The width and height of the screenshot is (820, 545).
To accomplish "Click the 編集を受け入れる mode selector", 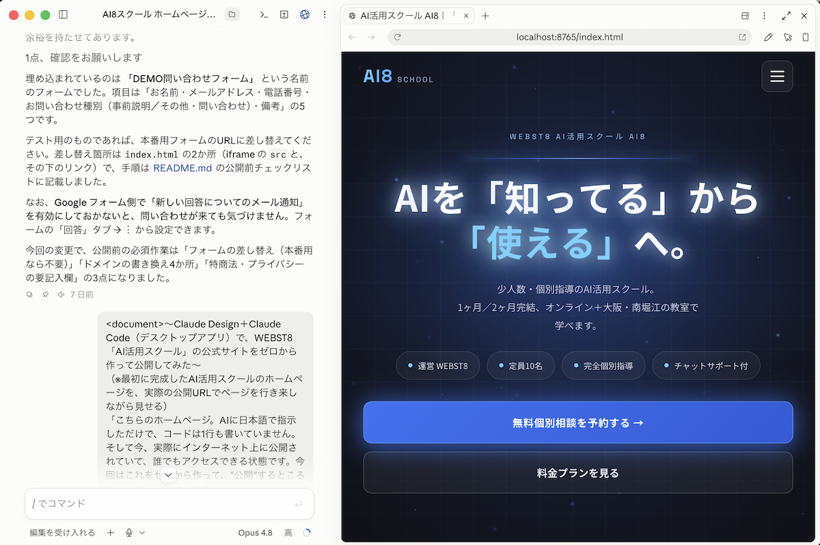I will [x=62, y=533].
